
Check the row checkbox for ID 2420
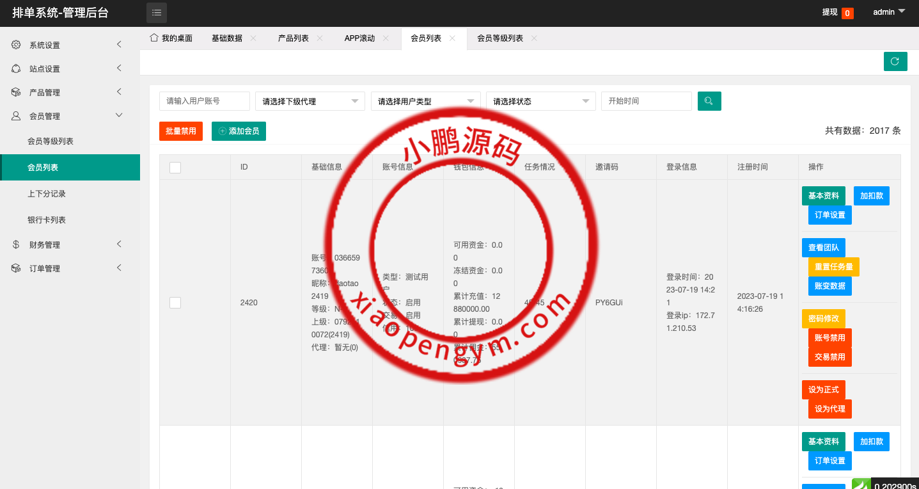pos(175,303)
